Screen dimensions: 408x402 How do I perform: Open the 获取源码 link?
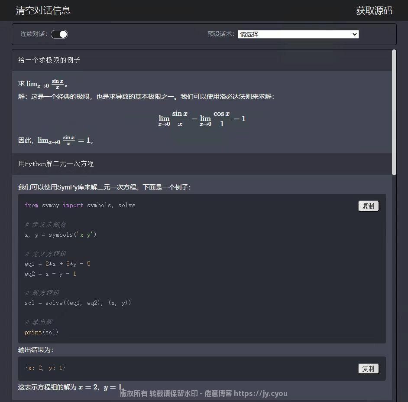[x=374, y=10]
